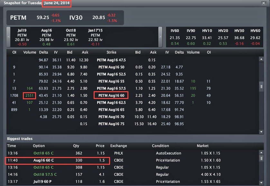Move option chain up with top arrow
This screenshot has width=270, height=186.
pos(261,59)
